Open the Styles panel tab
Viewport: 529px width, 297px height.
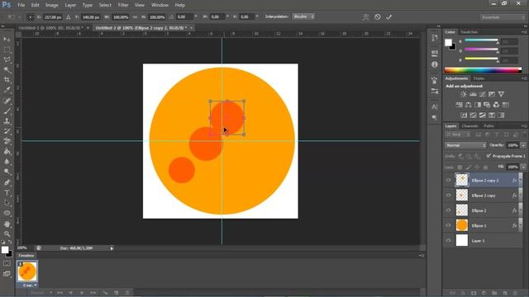pos(479,78)
